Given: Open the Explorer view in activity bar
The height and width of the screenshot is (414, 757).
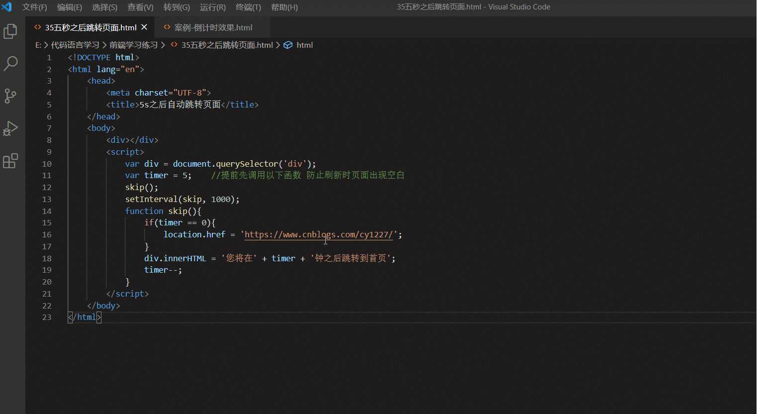Looking at the screenshot, I should tap(10, 31).
